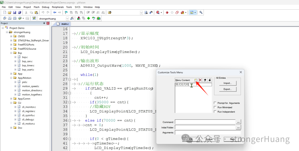The height and width of the screenshot is (151, 299).
Task: Click Select Software Packs icon
Action: click(94, 18)
